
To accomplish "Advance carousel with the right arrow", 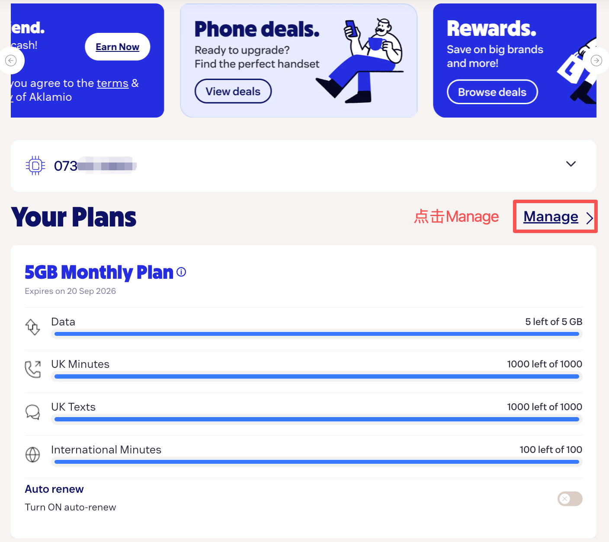I will click(x=596, y=61).
